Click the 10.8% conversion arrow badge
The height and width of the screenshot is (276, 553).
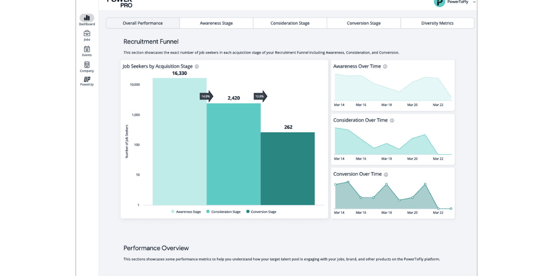pos(260,96)
